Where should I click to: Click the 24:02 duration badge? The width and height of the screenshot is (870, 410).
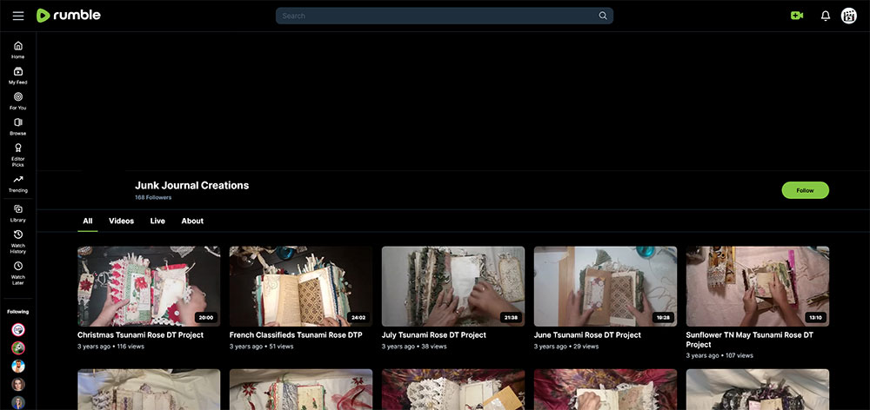pyautogui.click(x=358, y=318)
